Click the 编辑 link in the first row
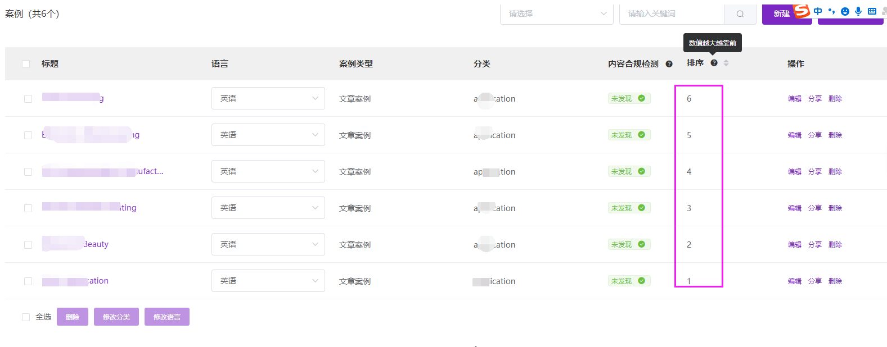 tap(794, 99)
